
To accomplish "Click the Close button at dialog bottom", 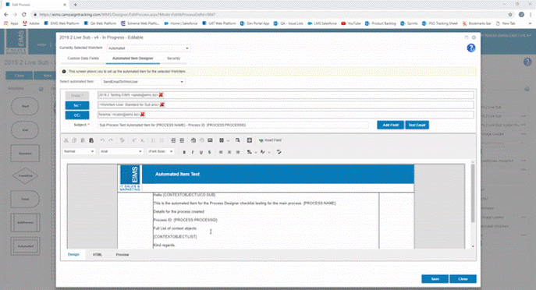I will pos(463,279).
